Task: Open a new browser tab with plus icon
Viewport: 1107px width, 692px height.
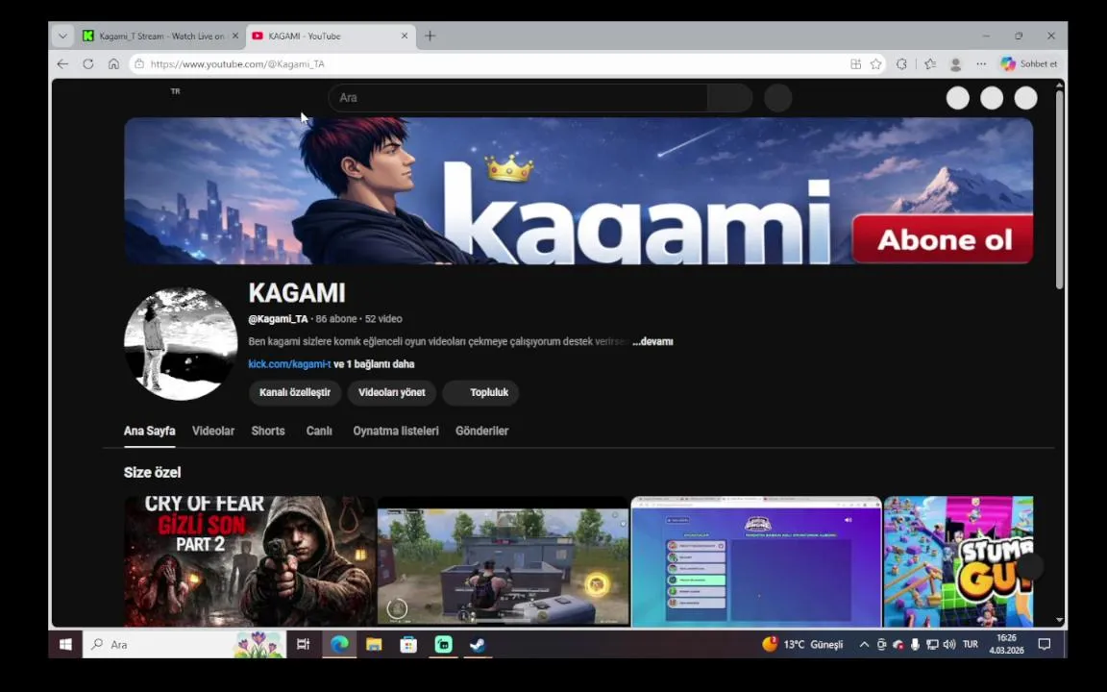Action: [430, 36]
